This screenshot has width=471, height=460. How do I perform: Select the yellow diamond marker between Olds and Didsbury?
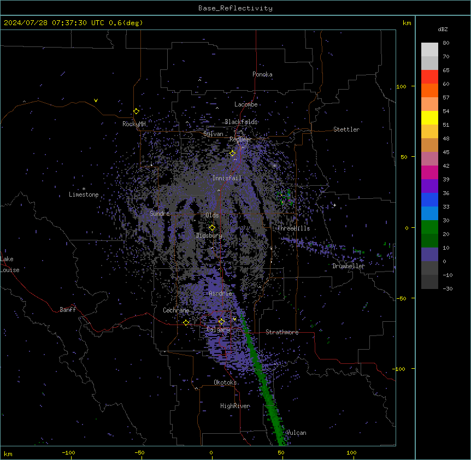pyautogui.click(x=212, y=228)
